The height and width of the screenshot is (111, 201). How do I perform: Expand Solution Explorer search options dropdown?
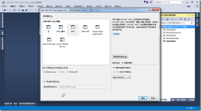click(x=194, y=23)
